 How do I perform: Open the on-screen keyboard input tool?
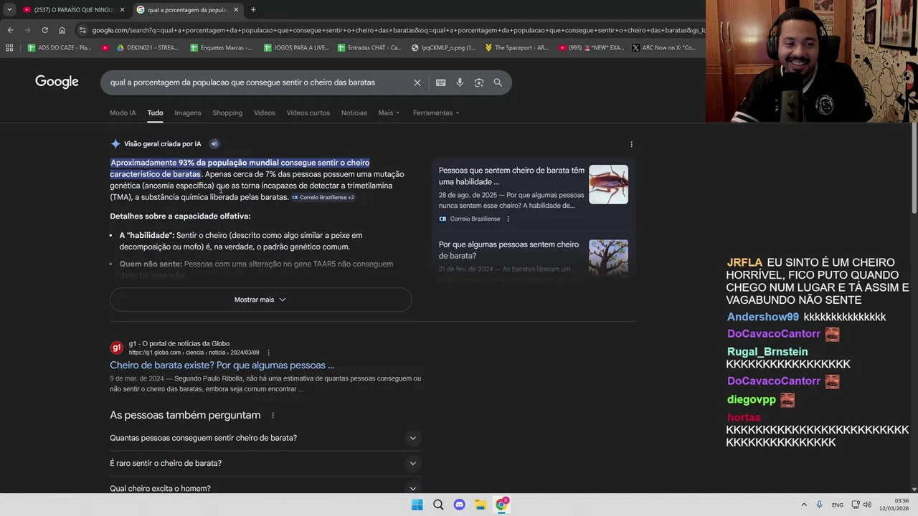tap(441, 82)
